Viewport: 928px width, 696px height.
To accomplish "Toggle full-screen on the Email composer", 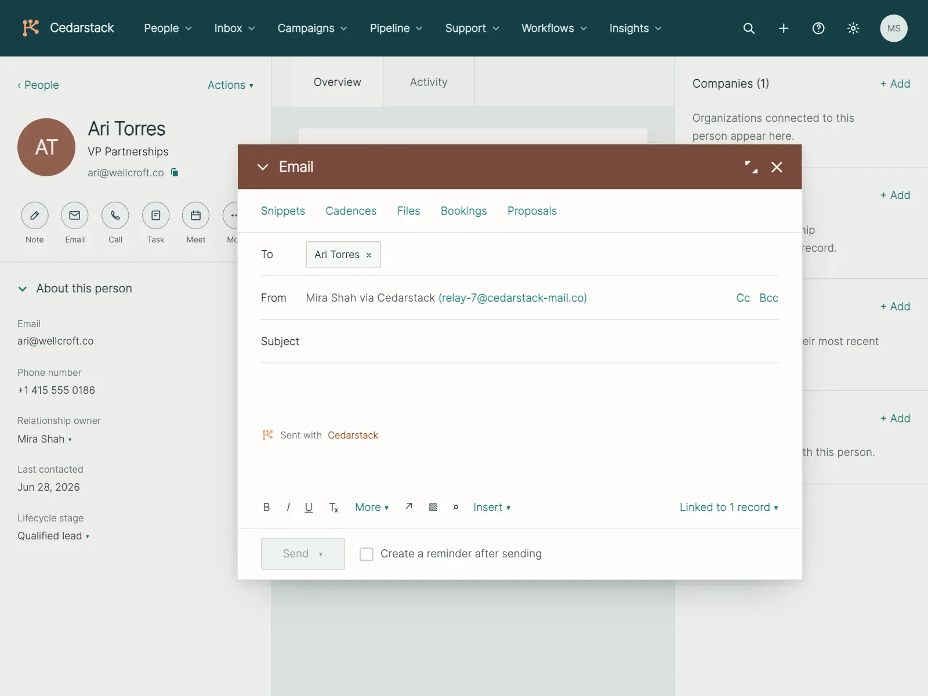I will (751, 167).
